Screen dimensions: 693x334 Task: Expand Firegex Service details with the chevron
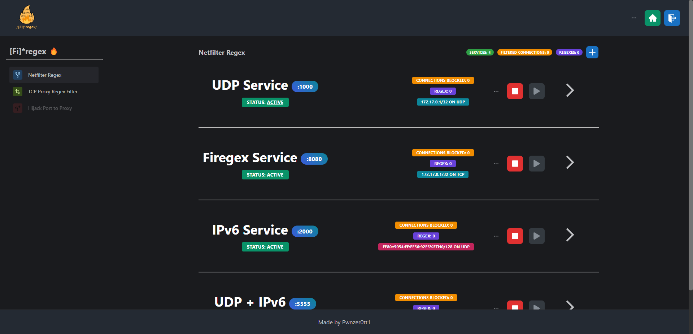coord(569,162)
